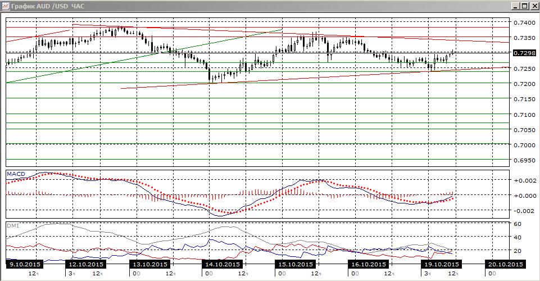This screenshot has height=281, width=540.
Task: Click the 00 time label below 20.10.2015
Action: coord(492,274)
